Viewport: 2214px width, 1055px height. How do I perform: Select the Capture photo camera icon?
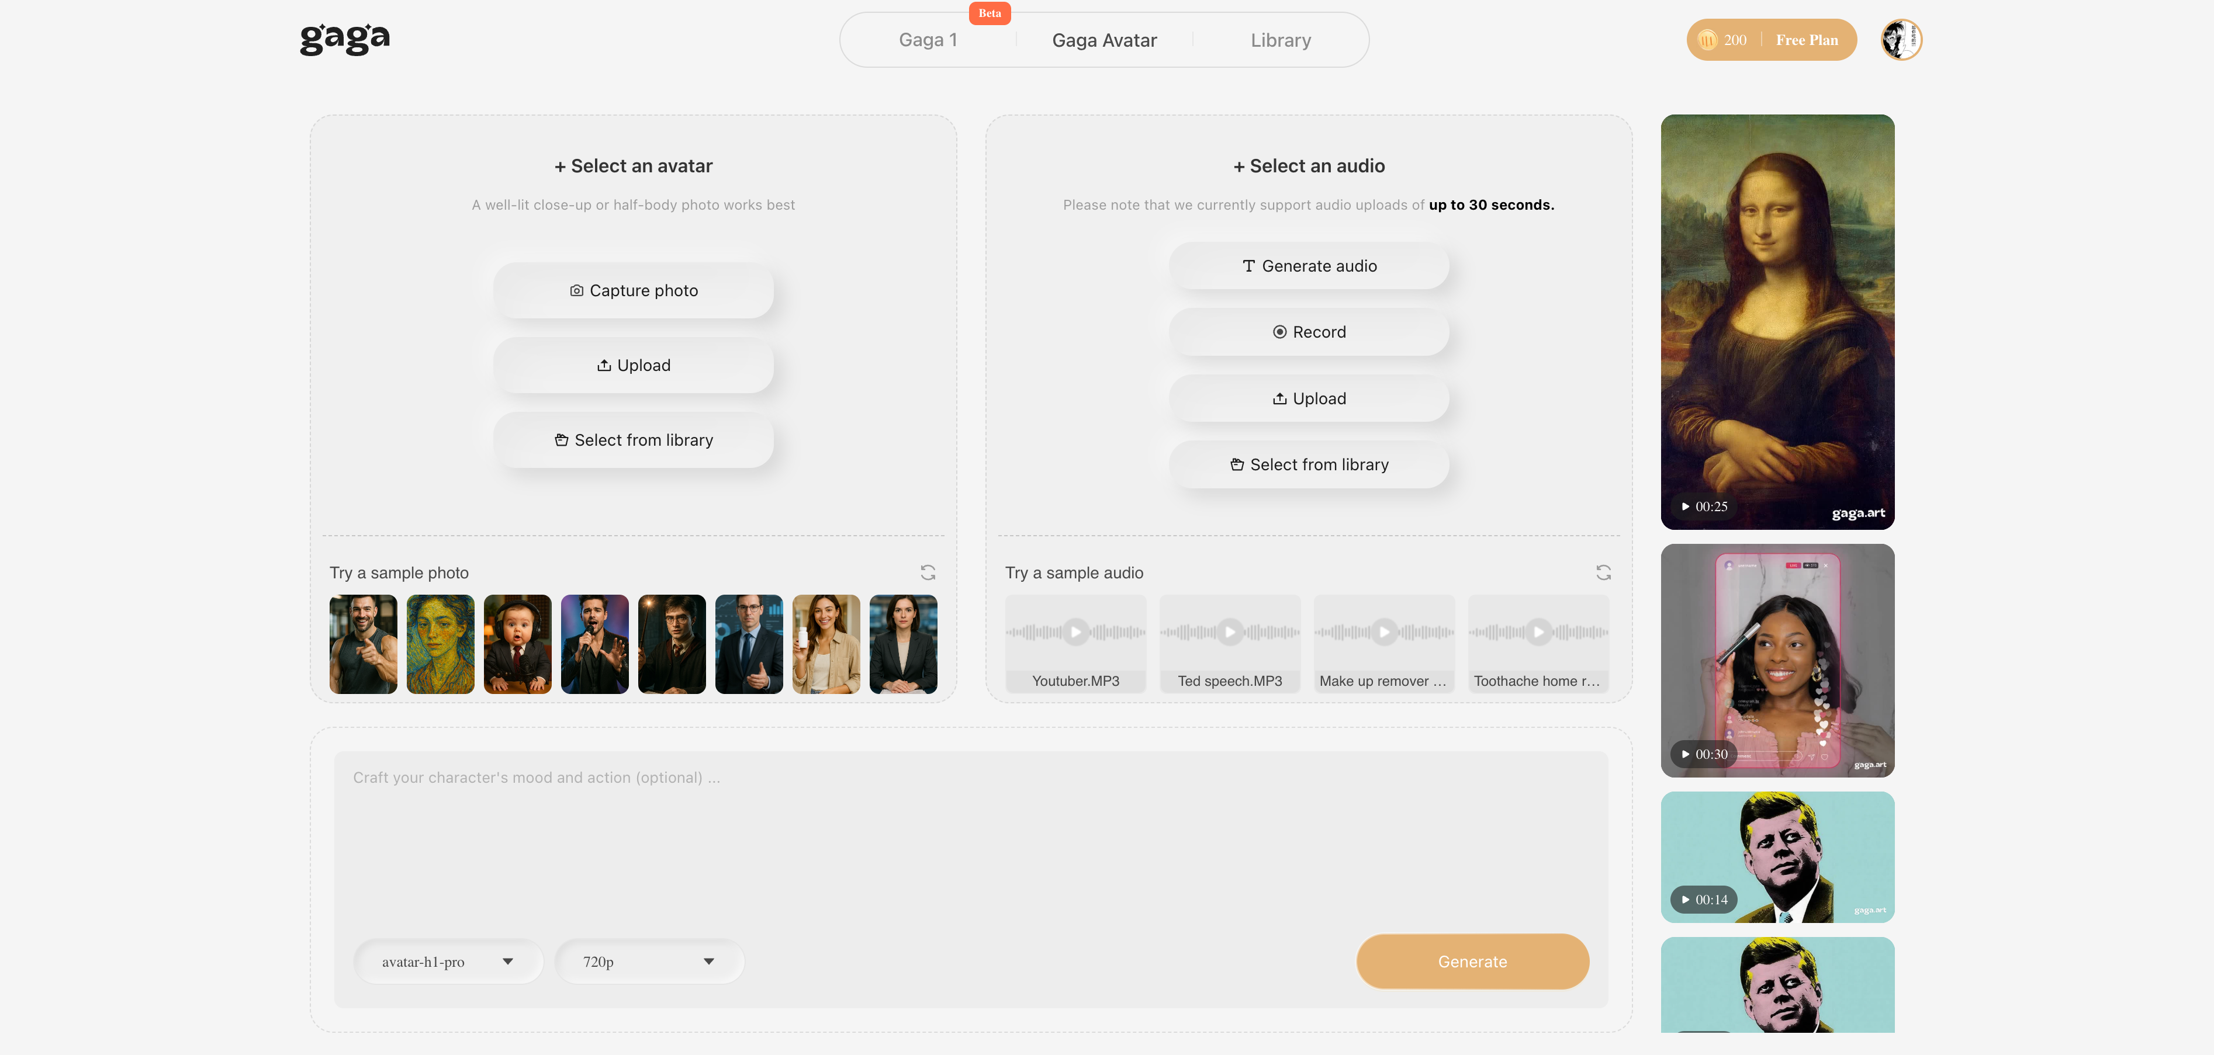point(577,290)
